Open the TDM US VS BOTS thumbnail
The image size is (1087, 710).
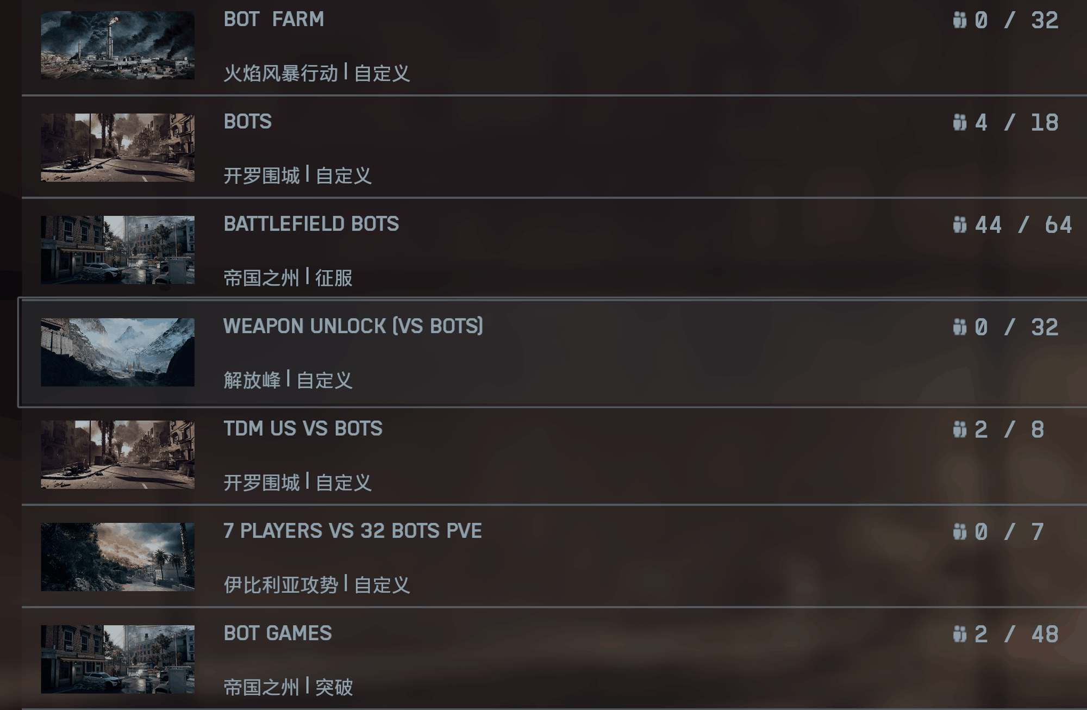[x=117, y=454]
